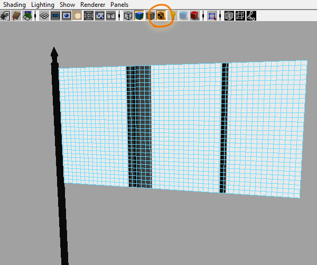The width and height of the screenshot is (317, 265).
Task: Toggle the Textured display checker cube
Action: click(161, 16)
